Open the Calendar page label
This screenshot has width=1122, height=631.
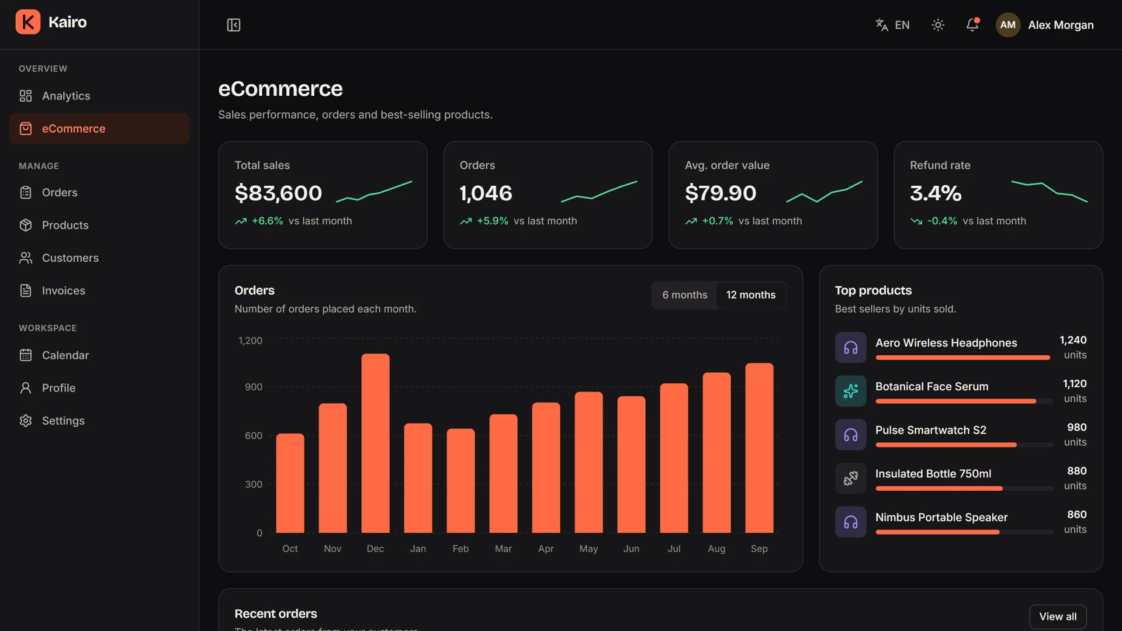tap(65, 355)
